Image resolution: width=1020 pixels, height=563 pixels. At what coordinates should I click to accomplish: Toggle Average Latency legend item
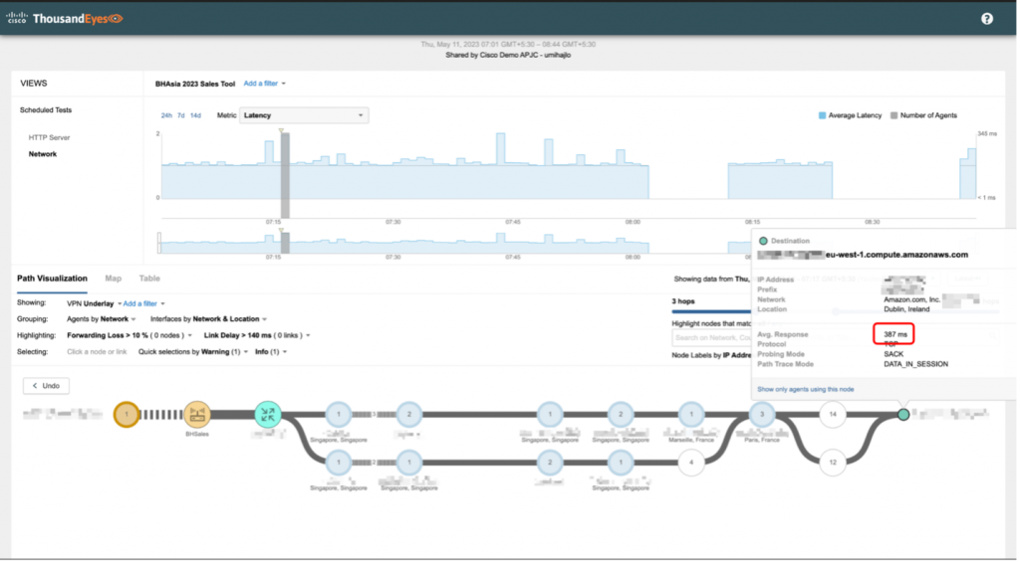(x=850, y=115)
